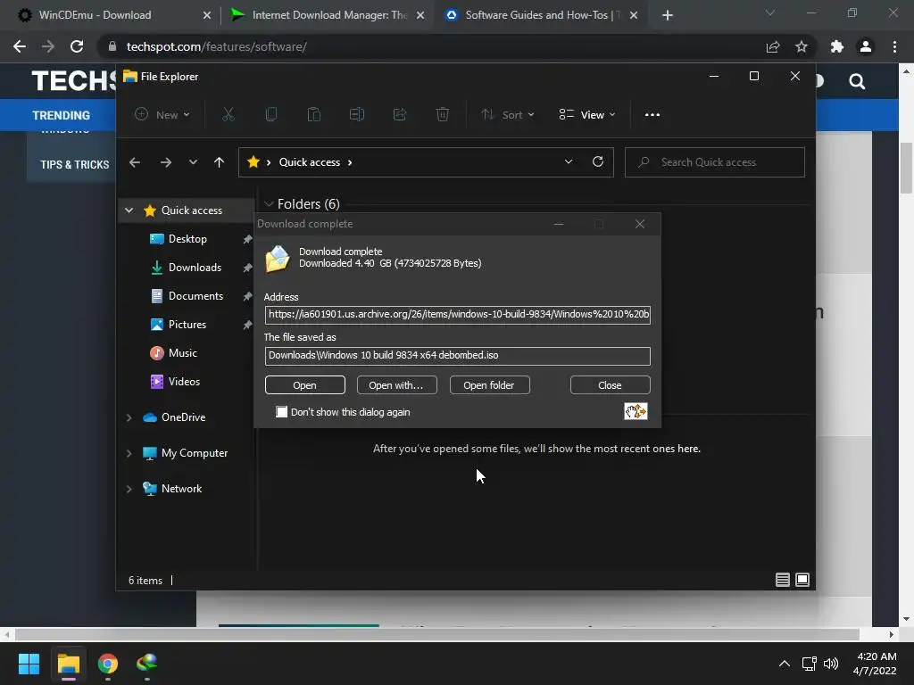Expand the My Computer tree node
The height and width of the screenshot is (685, 914).
(129, 453)
